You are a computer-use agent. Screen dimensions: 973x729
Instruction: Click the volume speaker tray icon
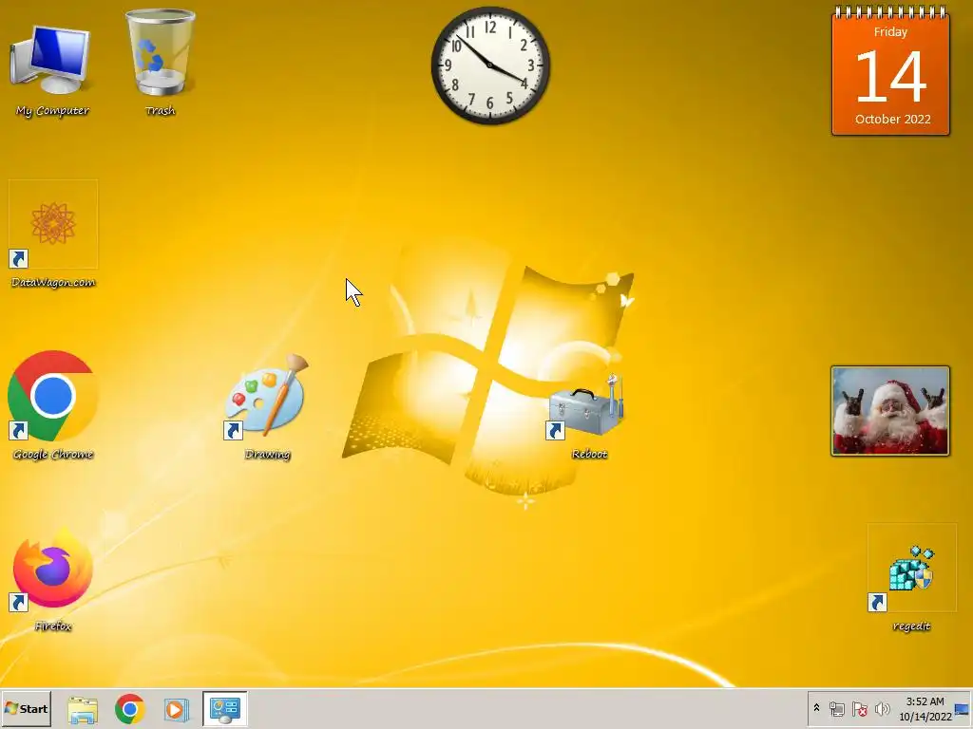(882, 708)
